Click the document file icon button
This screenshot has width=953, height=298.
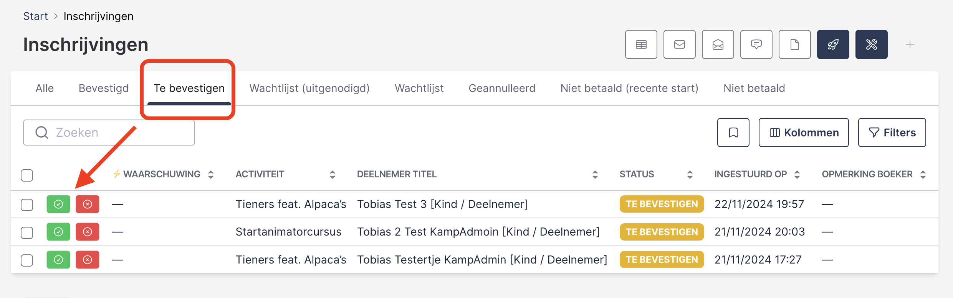[x=794, y=44]
